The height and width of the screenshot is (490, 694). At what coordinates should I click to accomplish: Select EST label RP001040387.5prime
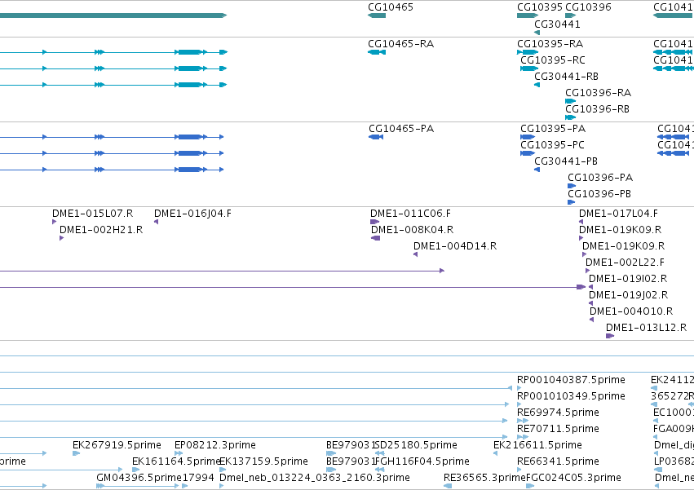[x=571, y=380]
